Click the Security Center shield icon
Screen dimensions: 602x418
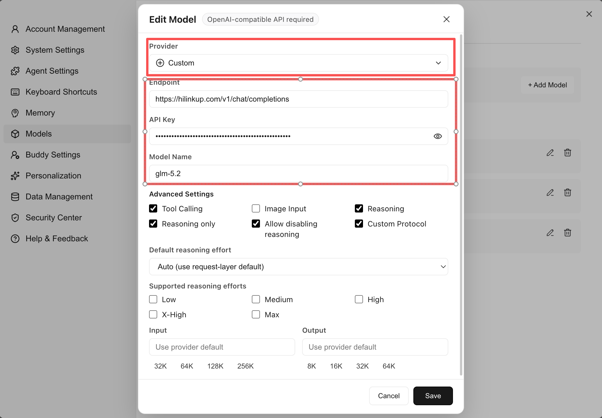click(15, 218)
